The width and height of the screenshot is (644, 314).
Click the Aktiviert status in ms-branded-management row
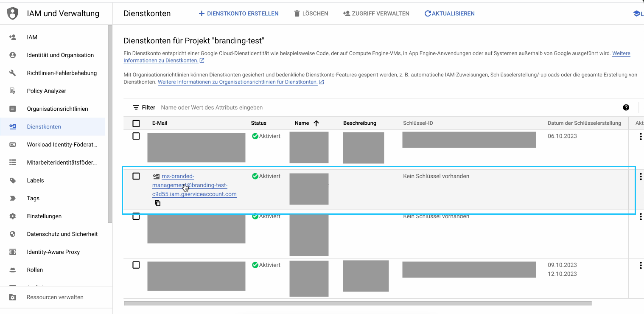pyautogui.click(x=266, y=176)
